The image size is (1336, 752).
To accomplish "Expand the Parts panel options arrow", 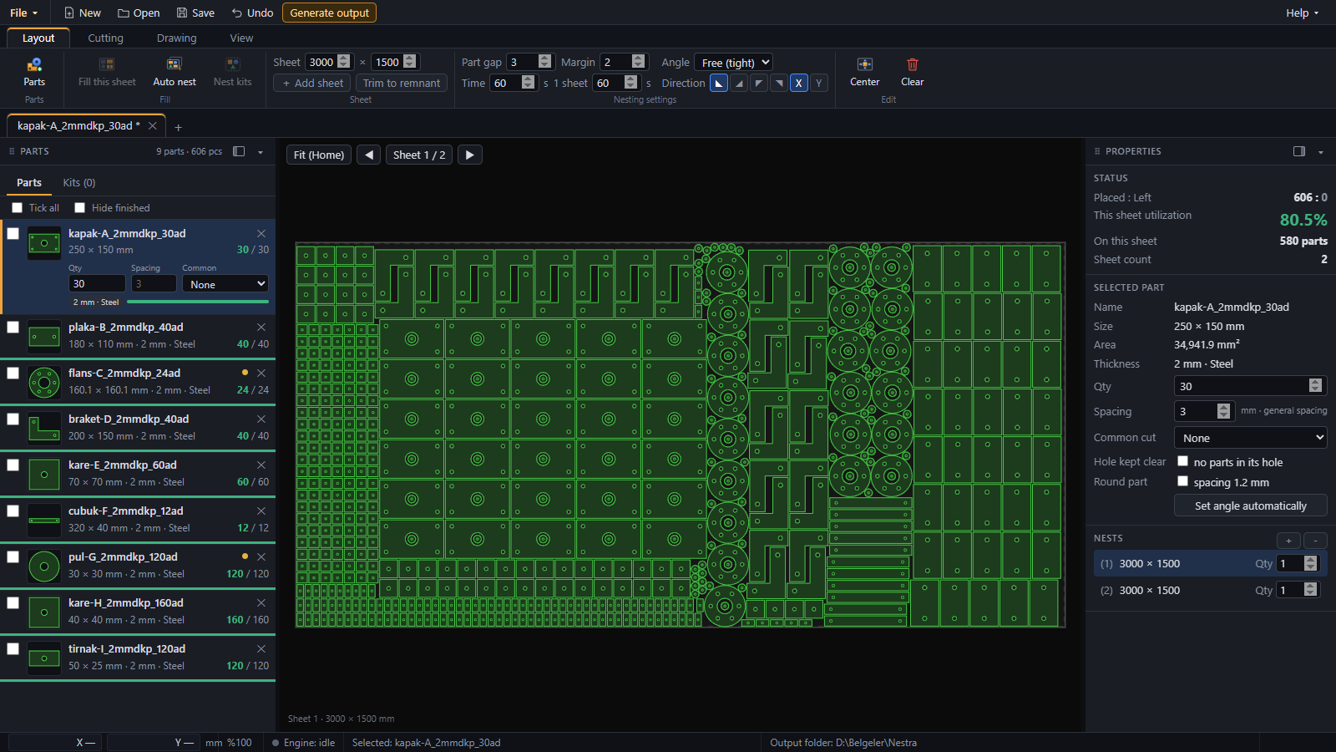I will [261, 152].
